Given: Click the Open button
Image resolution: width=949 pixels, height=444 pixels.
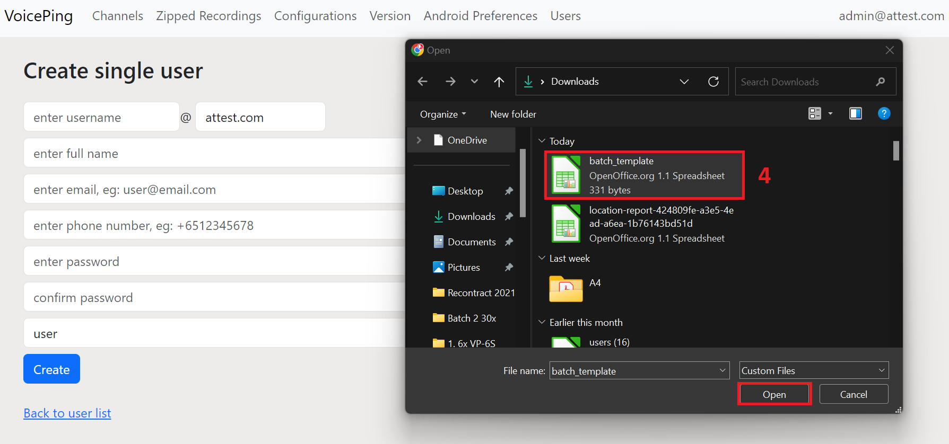Looking at the screenshot, I should 774,394.
